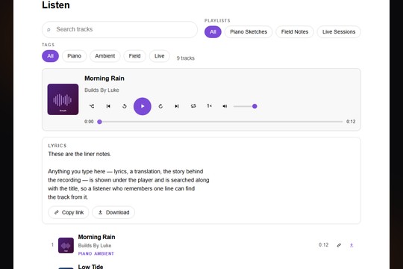The height and width of the screenshot is (269, 403).
Task: Play Morning Rain with the purple button
Action: pyautogui.click(x=143, y=106)
